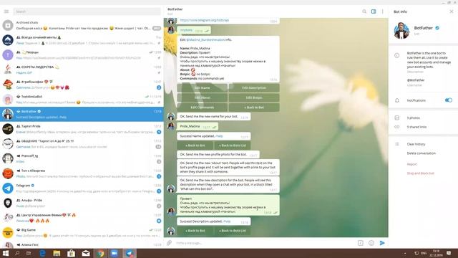Image resolution: width=458 pixels, height=258 pixels.
Task: Click Clear history in Bot Info
Action: [x=416, y=144]
